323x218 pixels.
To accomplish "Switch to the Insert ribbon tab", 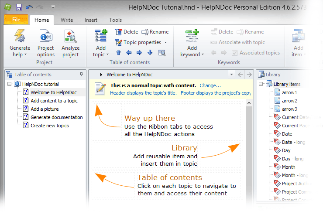I will tap(91, 20).
